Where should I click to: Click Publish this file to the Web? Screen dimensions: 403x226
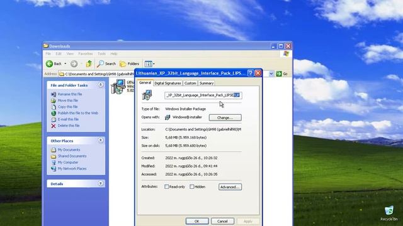coord(78,113)
